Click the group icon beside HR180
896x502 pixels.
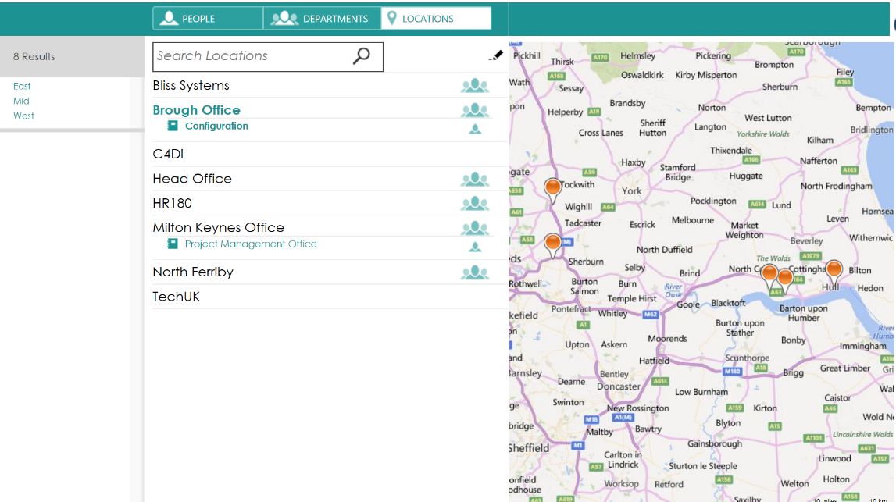pos(474,204)
